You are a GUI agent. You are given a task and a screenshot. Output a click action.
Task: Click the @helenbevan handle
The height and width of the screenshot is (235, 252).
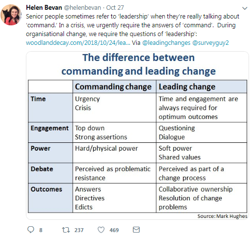point(83,8)
